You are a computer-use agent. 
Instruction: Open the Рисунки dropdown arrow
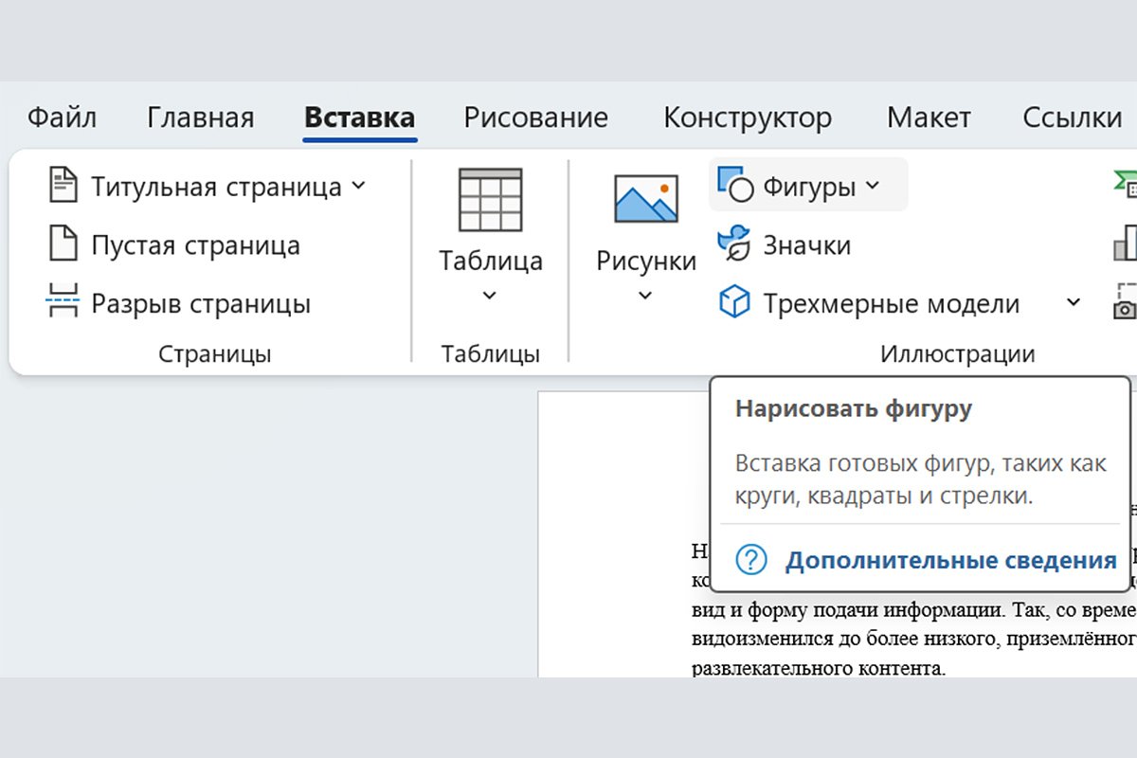click(x=644, y=296)
